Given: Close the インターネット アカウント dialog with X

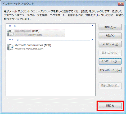Looking at the screenshot, I should tap(121, 4).
